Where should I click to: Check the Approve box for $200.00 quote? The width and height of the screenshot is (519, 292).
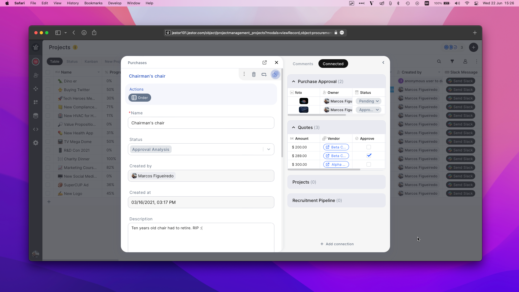[x=368, y=147]
